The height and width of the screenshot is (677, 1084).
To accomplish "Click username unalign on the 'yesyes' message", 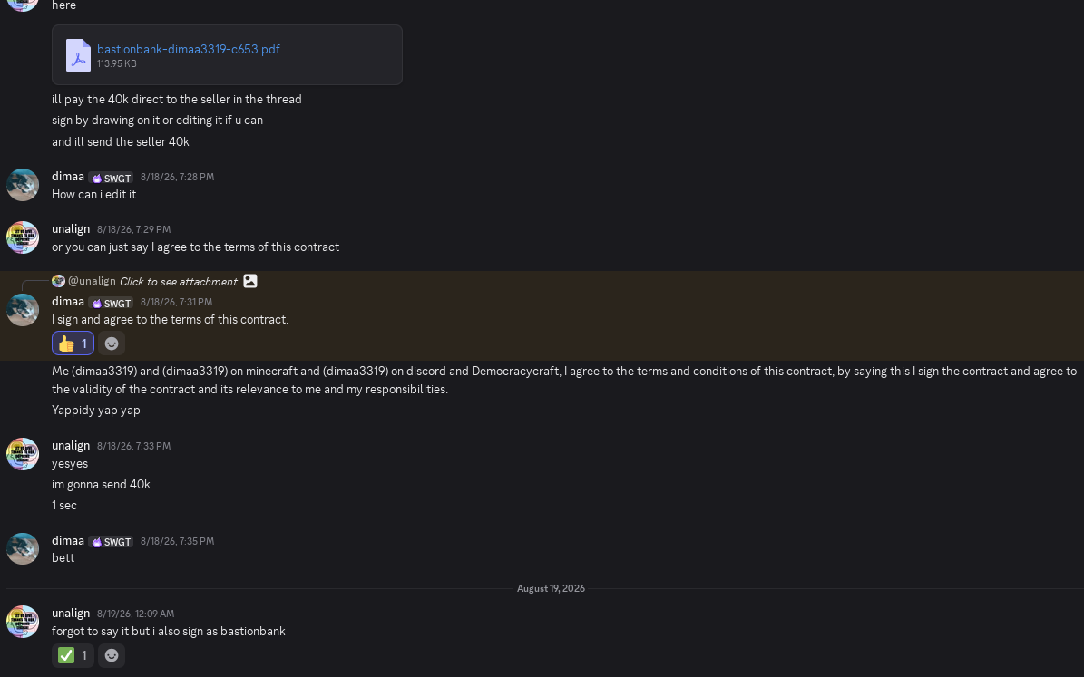I will (x=71, y=446).
